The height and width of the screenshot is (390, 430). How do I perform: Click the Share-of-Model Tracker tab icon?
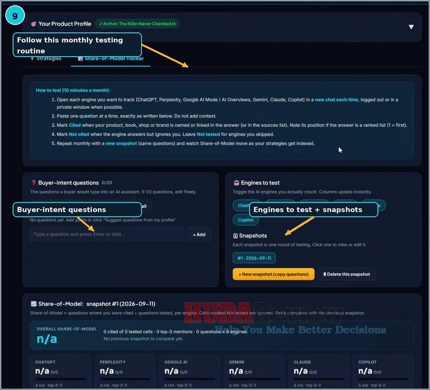tap(80, 59)
